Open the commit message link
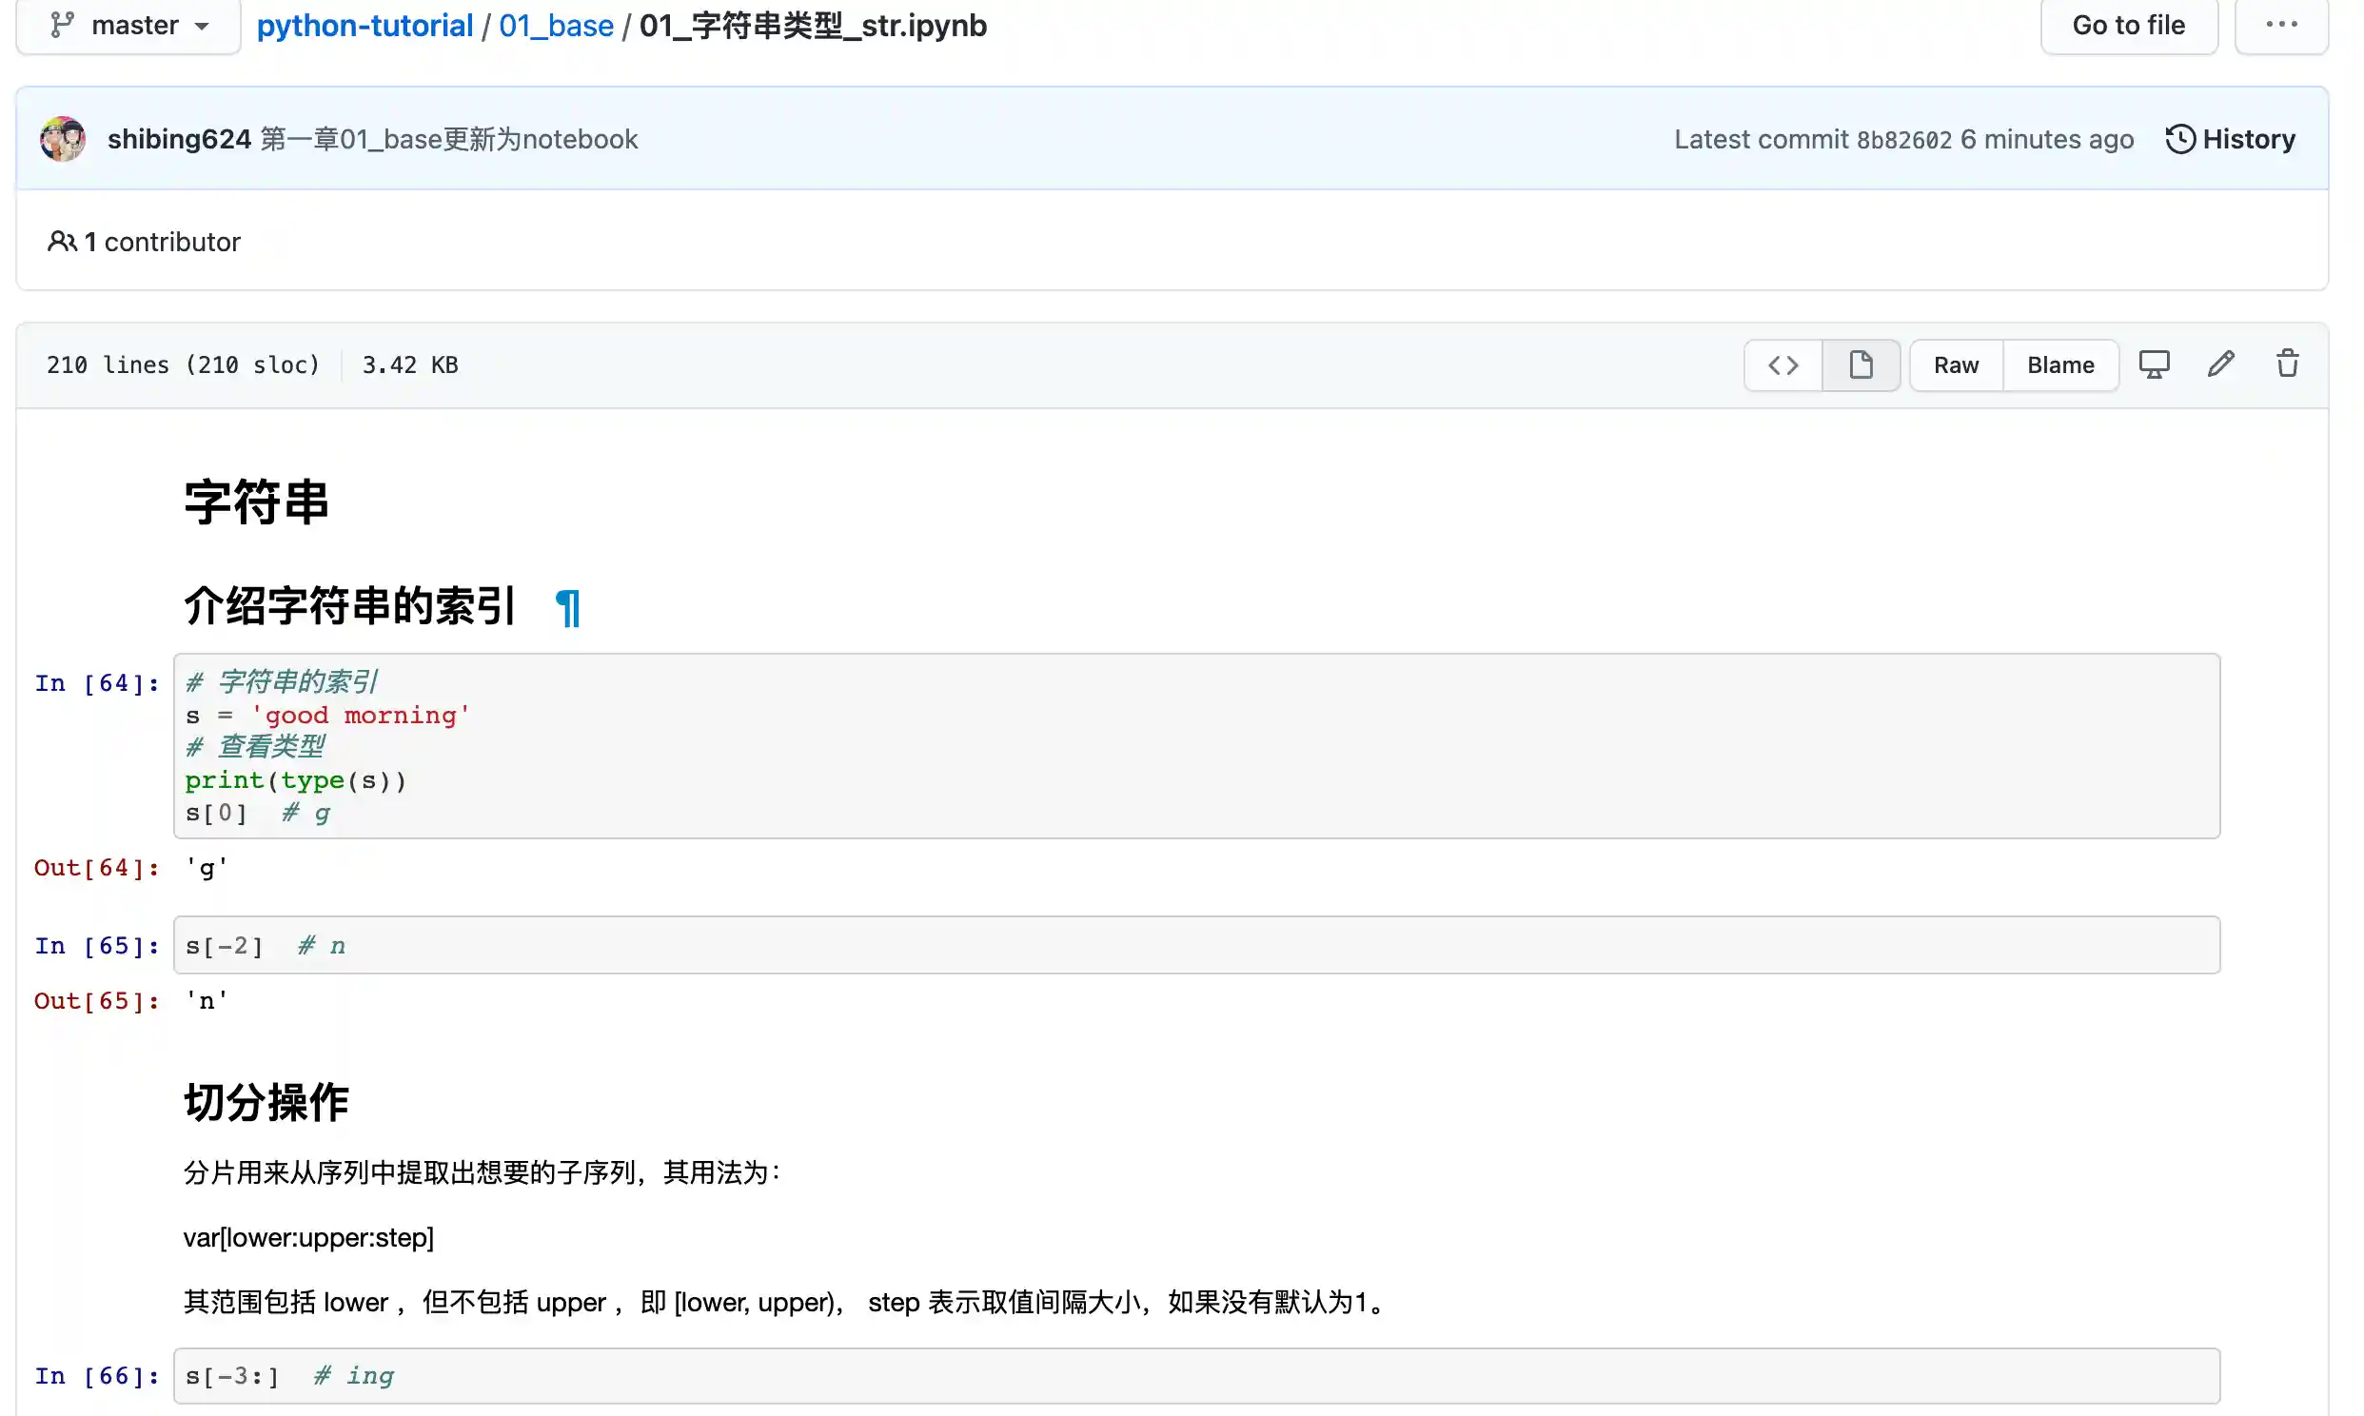The image size is (2364, 1416). click(448, 139)
